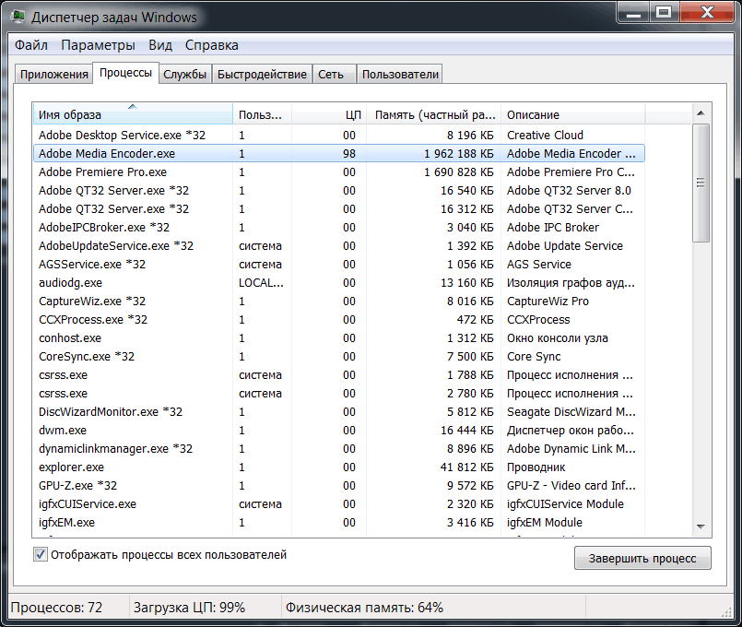Image resolution: width=742 pixels, height=627 pixels.
Task: Switch to the Приложения tab
Action: [54, 75]
